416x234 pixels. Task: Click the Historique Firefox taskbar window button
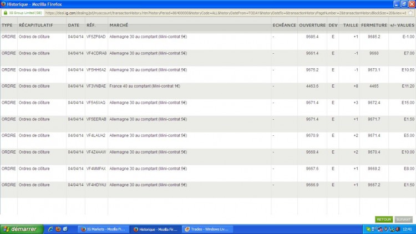click(x=156, y=229)
